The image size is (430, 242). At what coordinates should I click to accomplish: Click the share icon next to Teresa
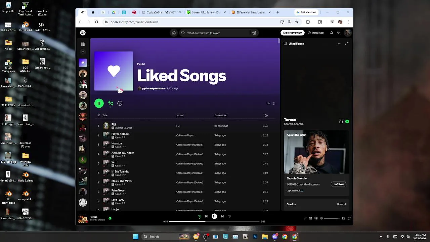(341, 121)
